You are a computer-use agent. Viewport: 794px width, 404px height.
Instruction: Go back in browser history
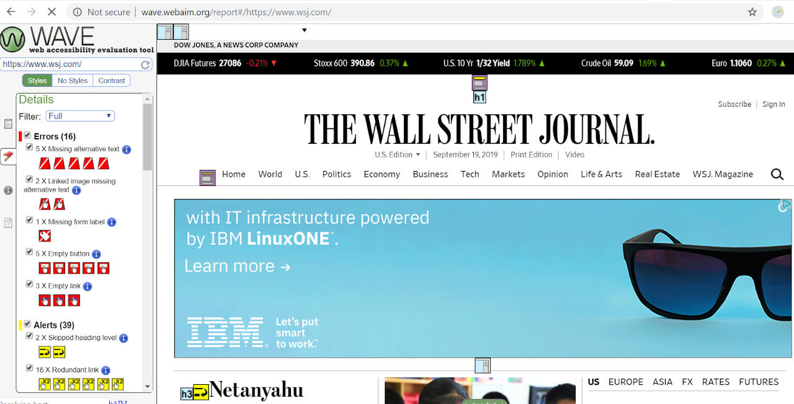click(x=11, y=12)
